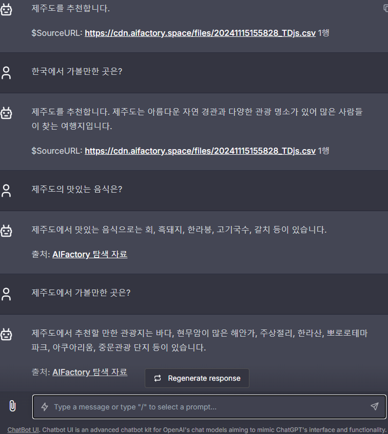Open the CSV source link in the topmost reply

tap(200, 33)
